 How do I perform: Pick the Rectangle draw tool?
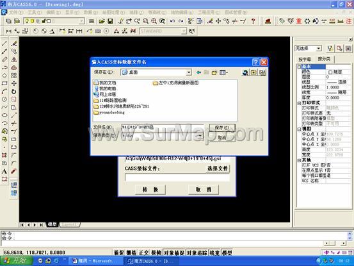point(4,83)
